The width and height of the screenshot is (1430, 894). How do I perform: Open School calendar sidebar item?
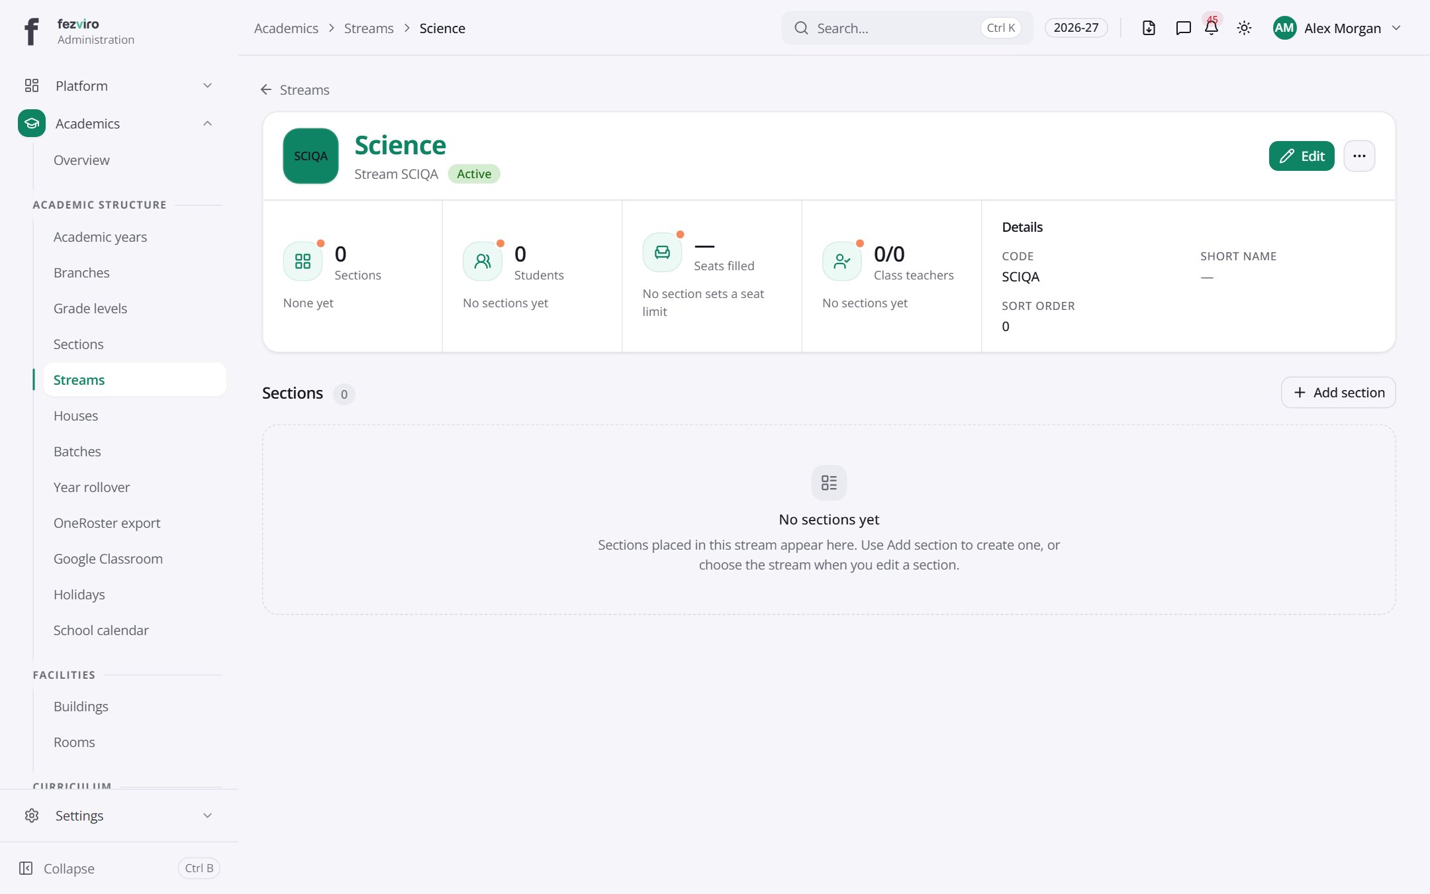coord(101,630)
